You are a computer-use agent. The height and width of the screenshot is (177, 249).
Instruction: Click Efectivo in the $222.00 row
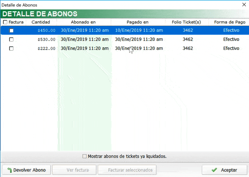[231, 48]
